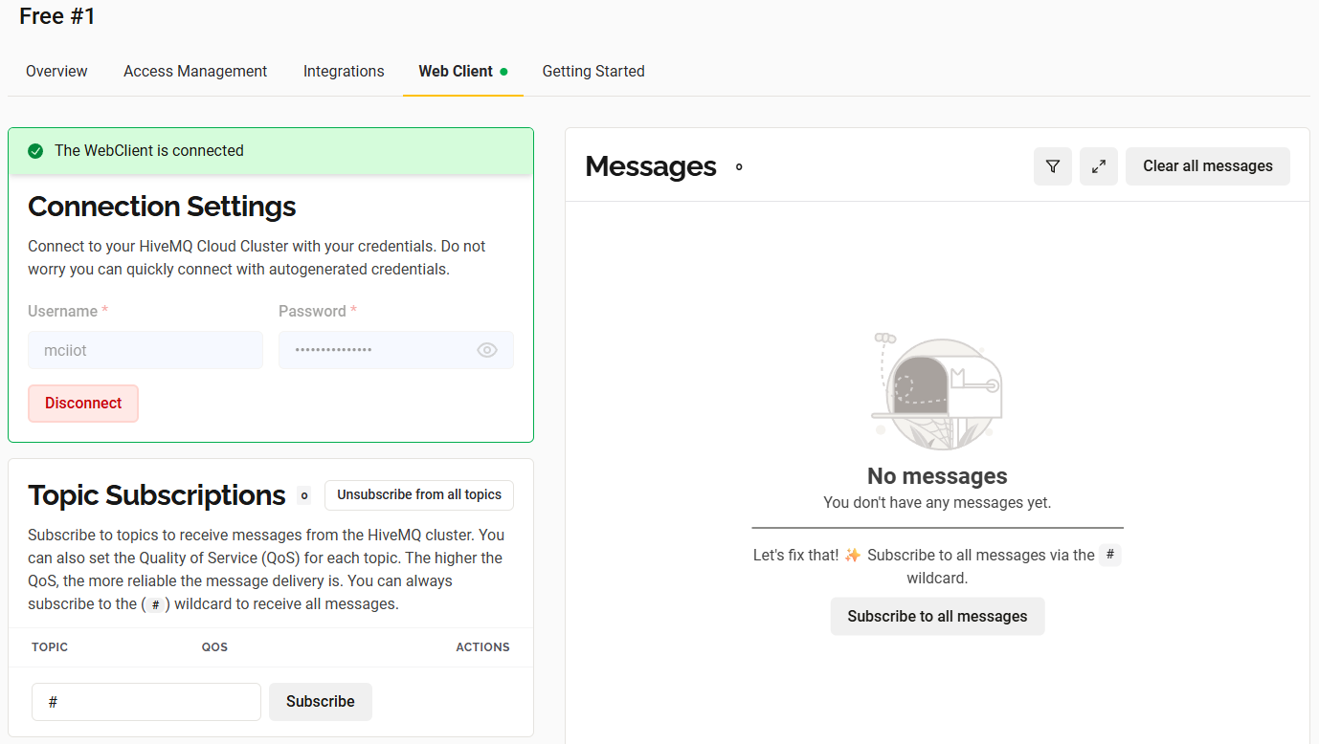Viewport: 1319px width, 744px height.
Task: Click the Messages count badge
Action: [x=739, y=167]
